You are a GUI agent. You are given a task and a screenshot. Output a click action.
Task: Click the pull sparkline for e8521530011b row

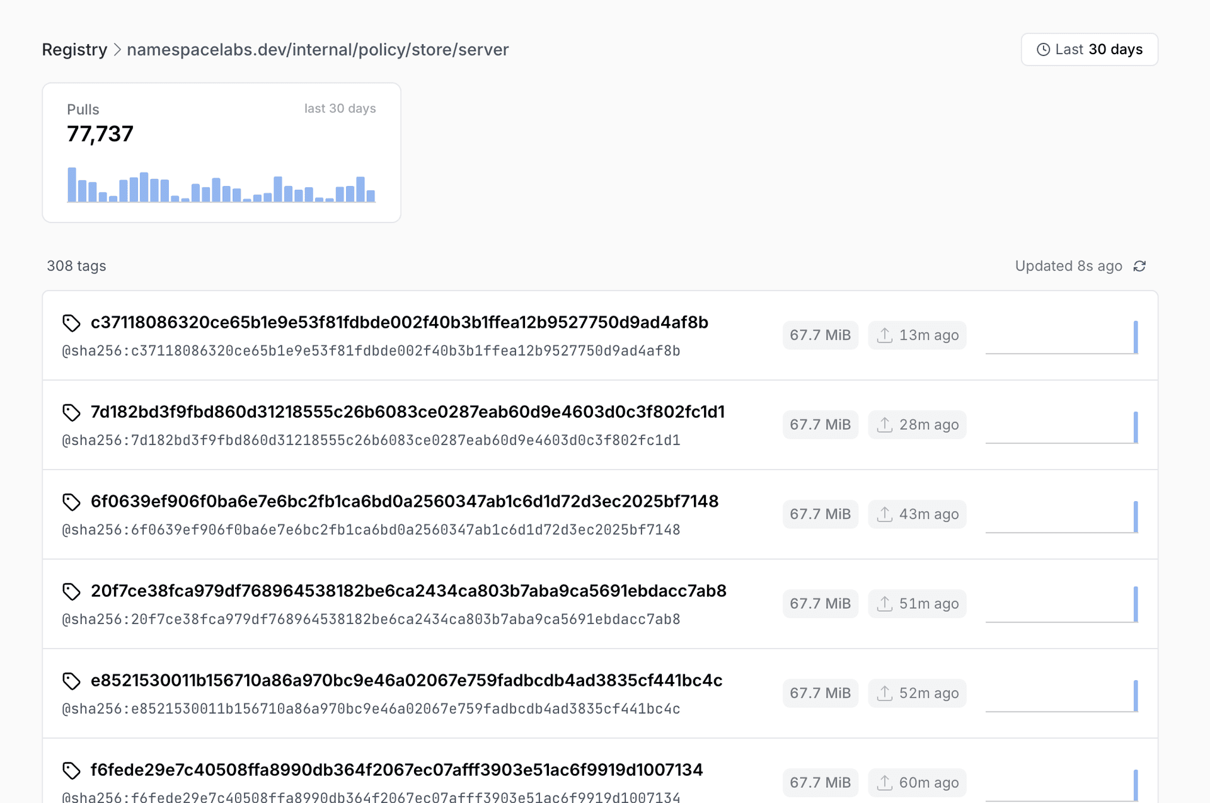(x=1061, y=695)
